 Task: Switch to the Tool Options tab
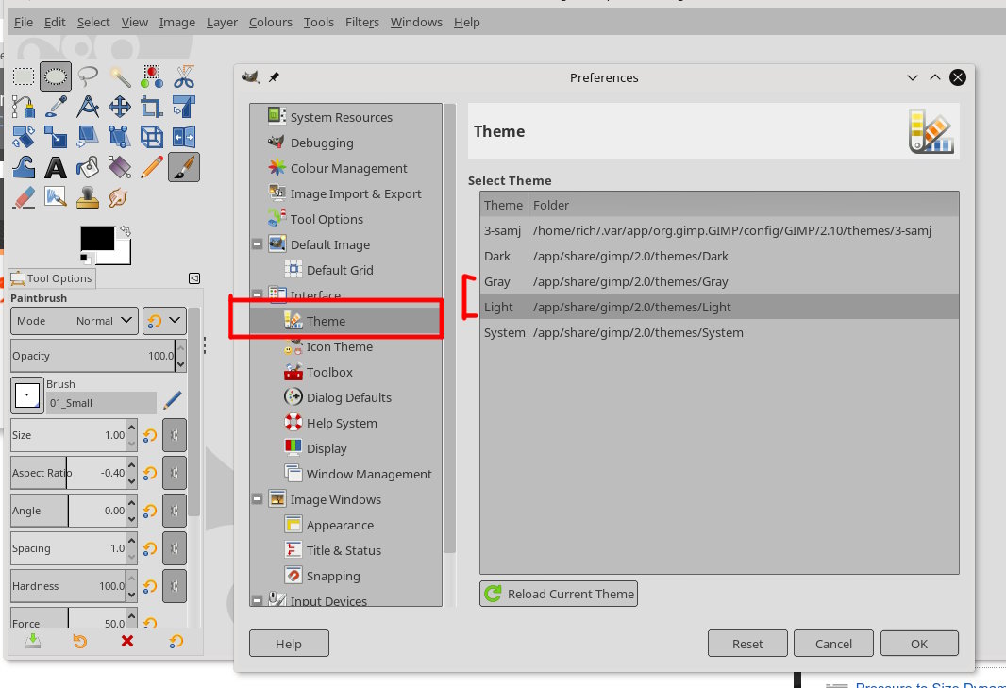point(51,278)
